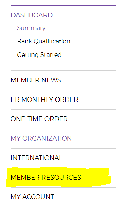Navigate to My Organization
The width and height of the screenshot is (122, 219).
click(x=41, y=138)
